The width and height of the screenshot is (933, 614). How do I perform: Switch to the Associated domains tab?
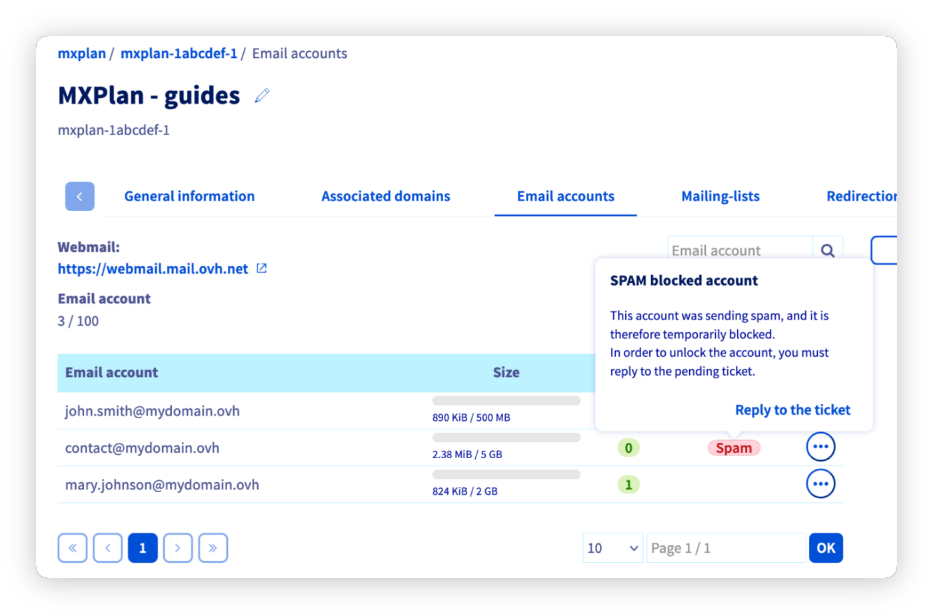(385, 196)
